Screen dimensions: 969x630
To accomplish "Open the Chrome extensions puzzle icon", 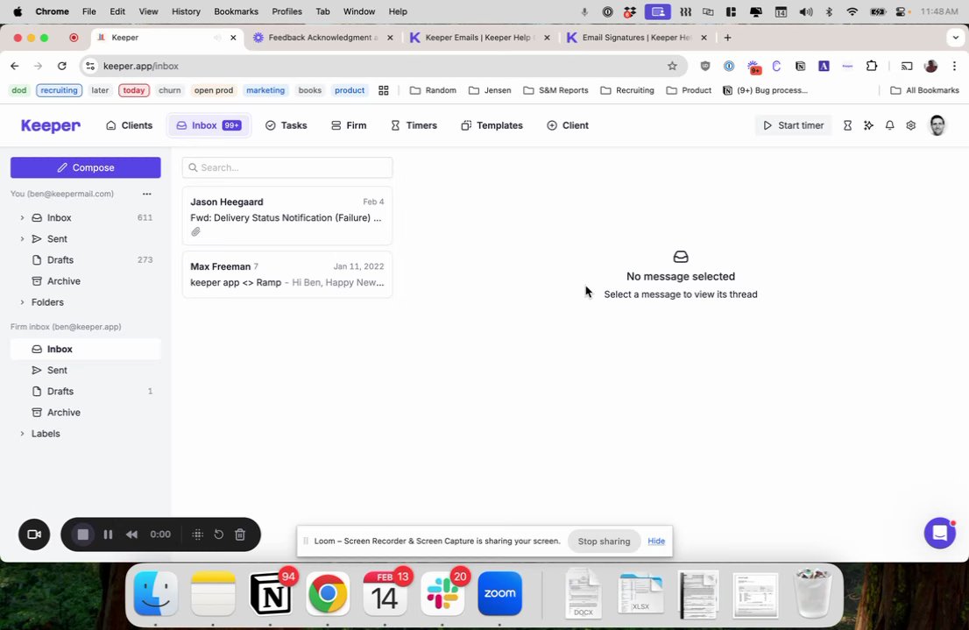I will (x=872, y=66).
